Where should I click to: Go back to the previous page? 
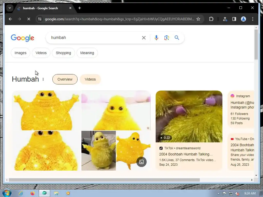pyautogui.click(x=10, y=19)
